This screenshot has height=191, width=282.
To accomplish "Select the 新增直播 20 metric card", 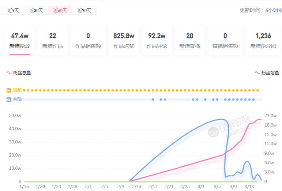I will click(190, 40).
